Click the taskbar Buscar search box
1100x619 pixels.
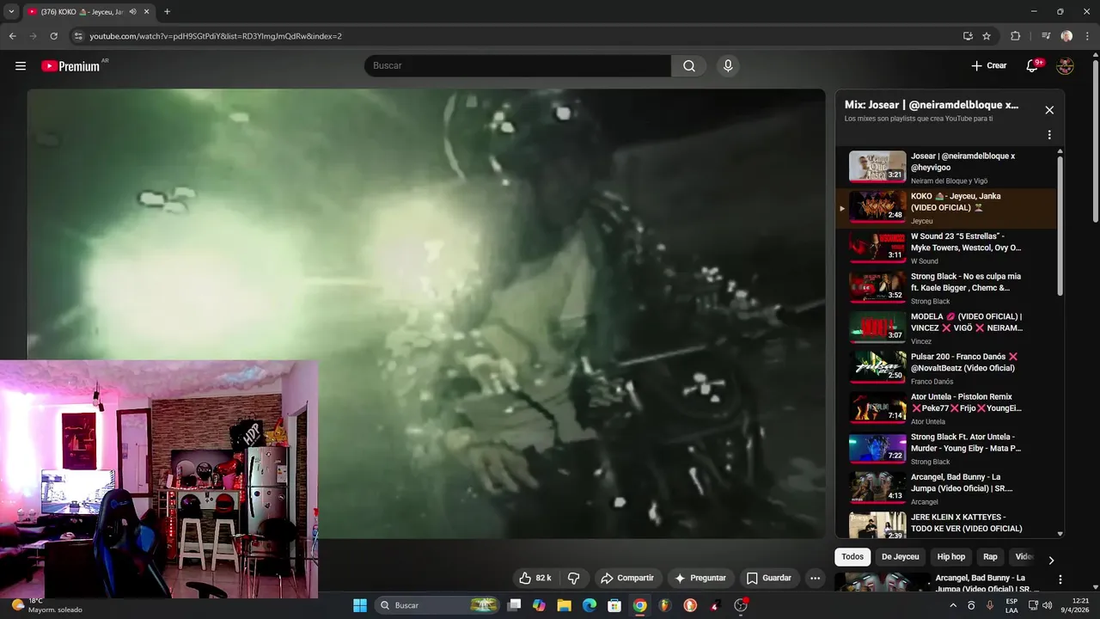click(x=438, y=605)
